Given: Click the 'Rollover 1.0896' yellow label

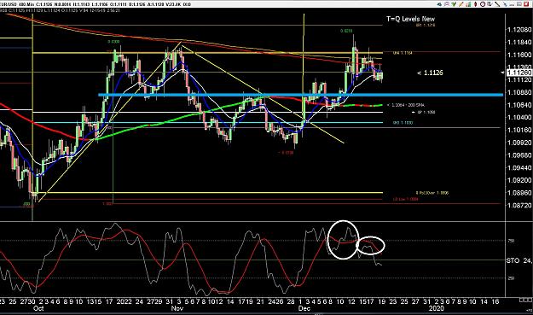Looking at the screenshot, I should point(432,193).
